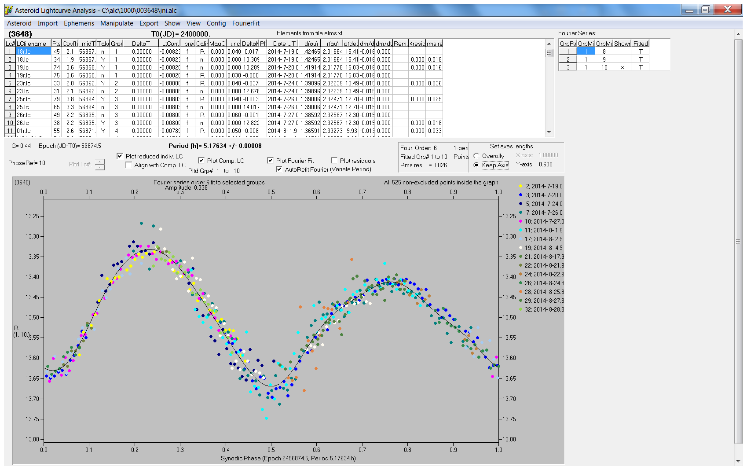Open the Config menu
747x470 pixels.
[x=216, y=23]
